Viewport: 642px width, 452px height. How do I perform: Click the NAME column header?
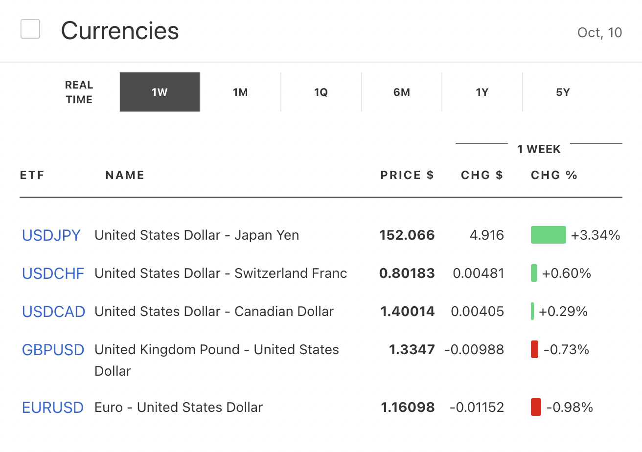pos(125,175)
